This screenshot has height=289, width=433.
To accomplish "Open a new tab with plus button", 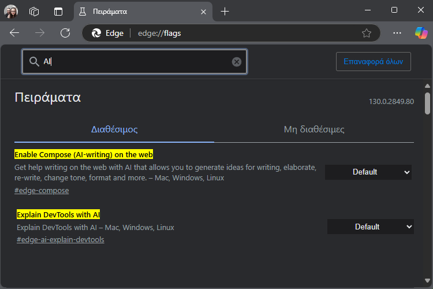I will click(x=225, y=12).
